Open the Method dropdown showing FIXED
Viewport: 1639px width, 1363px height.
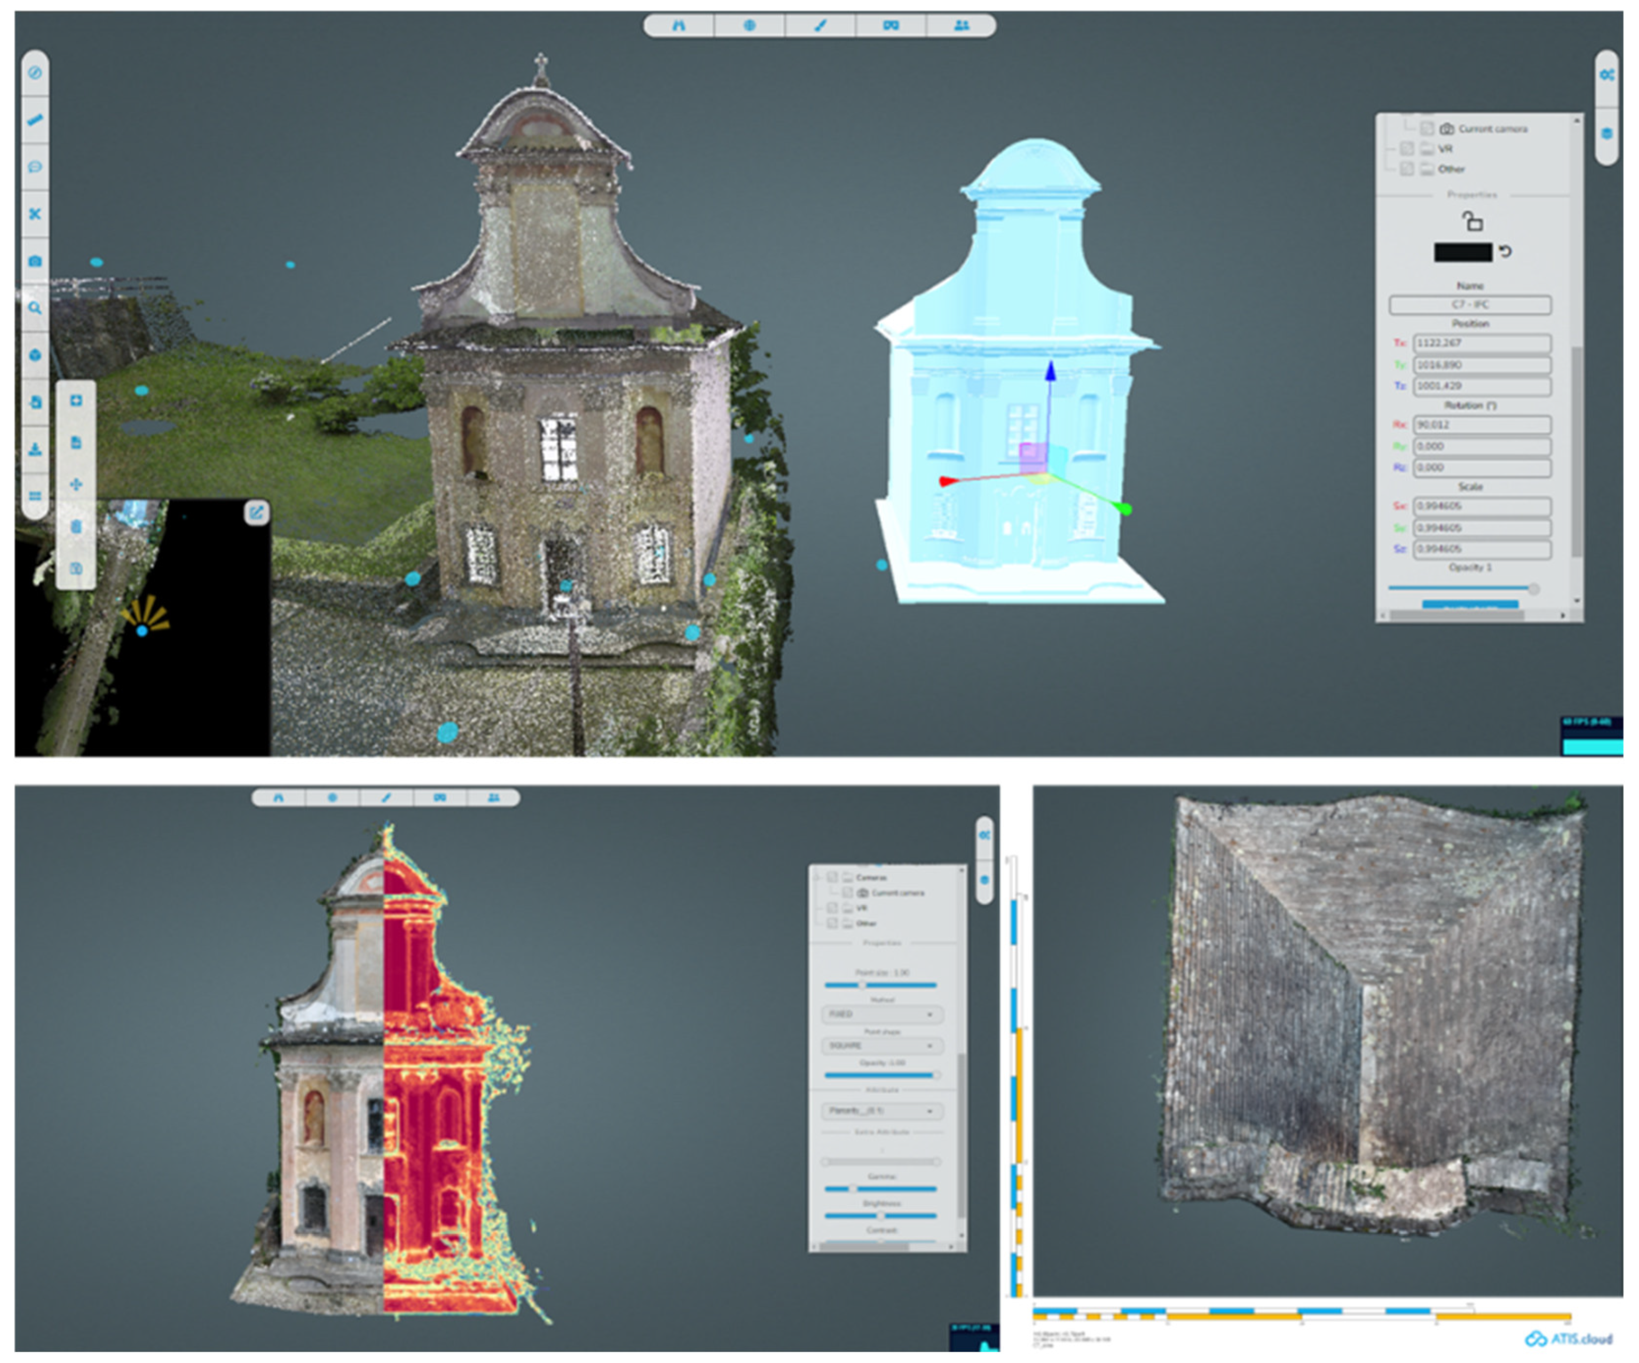point(883,1014)
